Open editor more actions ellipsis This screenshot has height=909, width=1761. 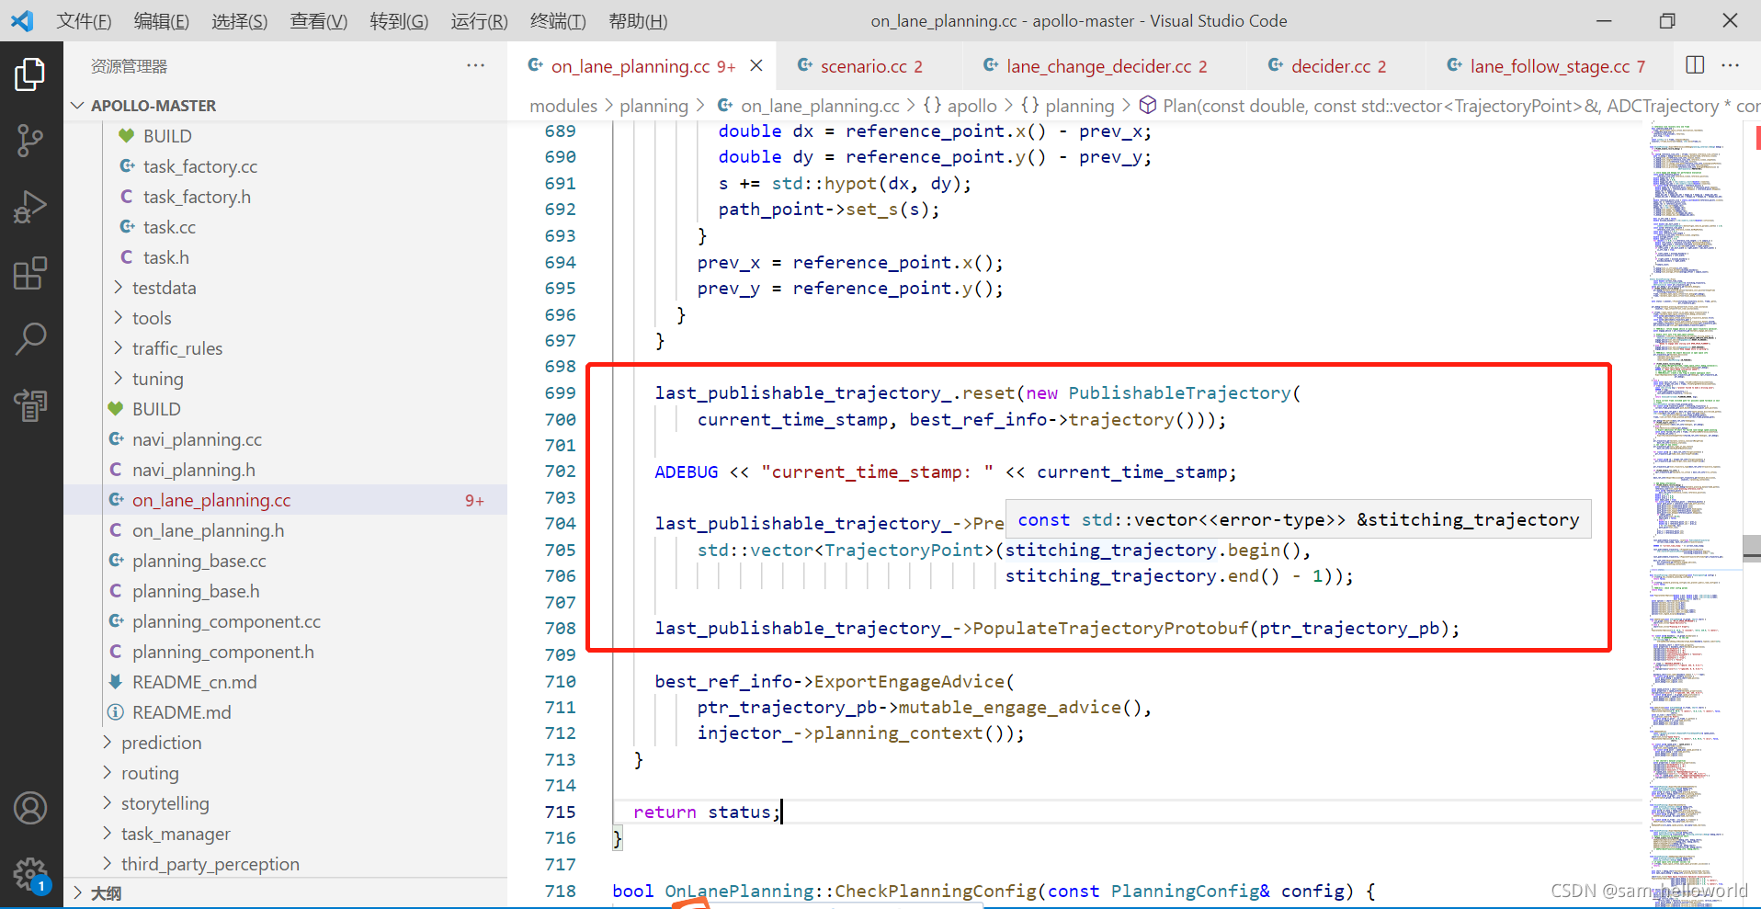(1731, 64)
